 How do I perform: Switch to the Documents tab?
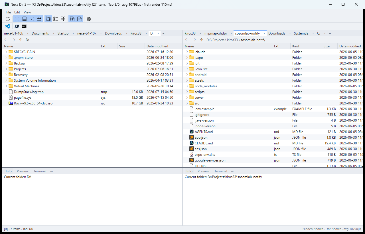[40, 33]
